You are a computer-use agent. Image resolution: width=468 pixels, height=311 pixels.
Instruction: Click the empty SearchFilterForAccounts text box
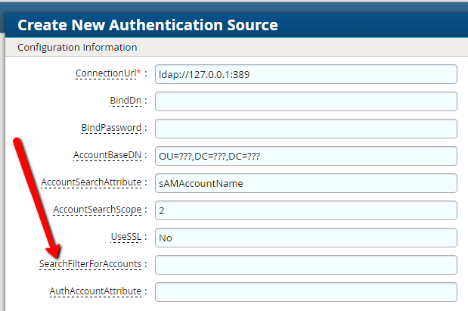click(305, 265)
